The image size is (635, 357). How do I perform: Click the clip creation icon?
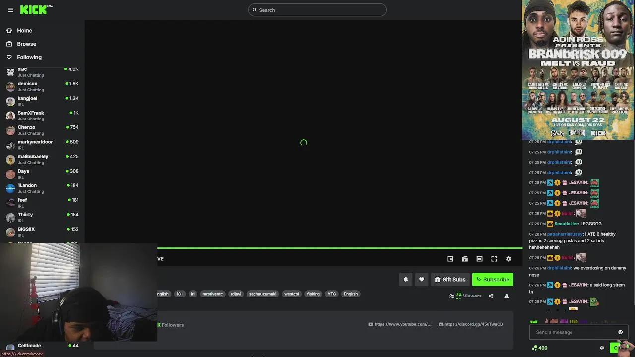point(465,259)
